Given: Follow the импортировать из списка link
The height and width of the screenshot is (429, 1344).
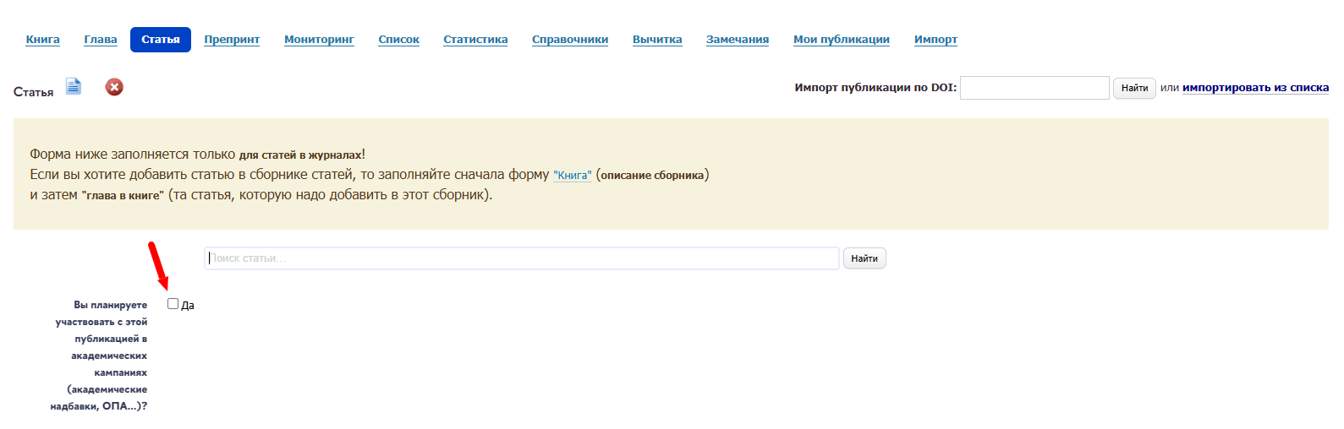Looking at the screenshot, I should 1255,88.
